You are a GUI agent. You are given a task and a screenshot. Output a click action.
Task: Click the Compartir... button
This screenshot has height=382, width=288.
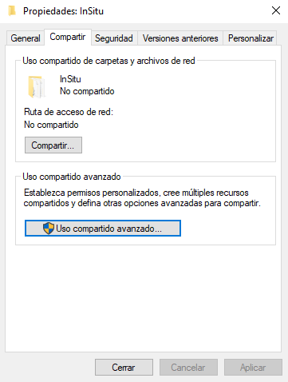53,145
